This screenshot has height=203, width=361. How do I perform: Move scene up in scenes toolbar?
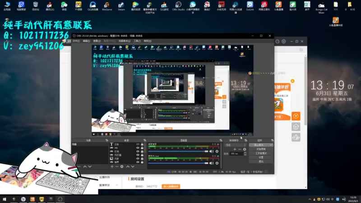click(85, 166)
